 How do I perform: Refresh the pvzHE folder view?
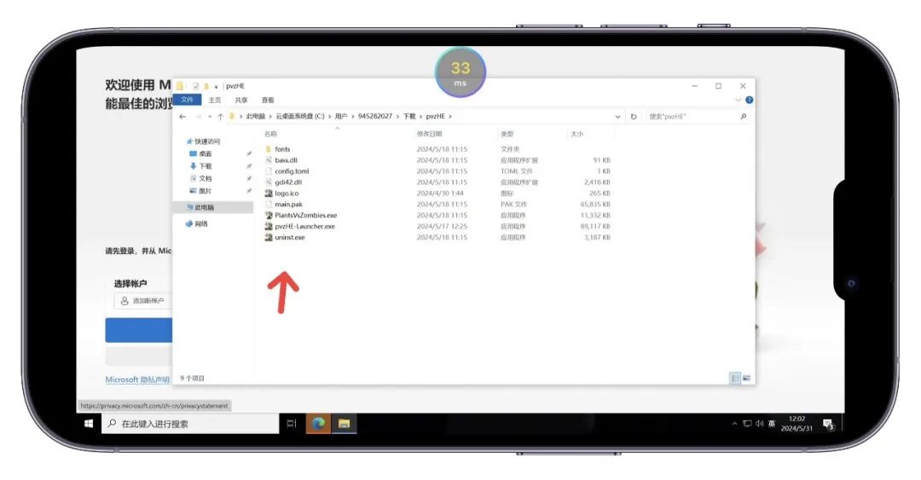(x=633, y=116)
